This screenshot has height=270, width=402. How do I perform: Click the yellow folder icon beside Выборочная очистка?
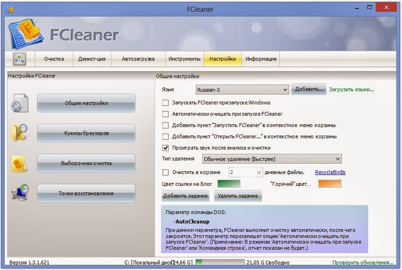19,164
